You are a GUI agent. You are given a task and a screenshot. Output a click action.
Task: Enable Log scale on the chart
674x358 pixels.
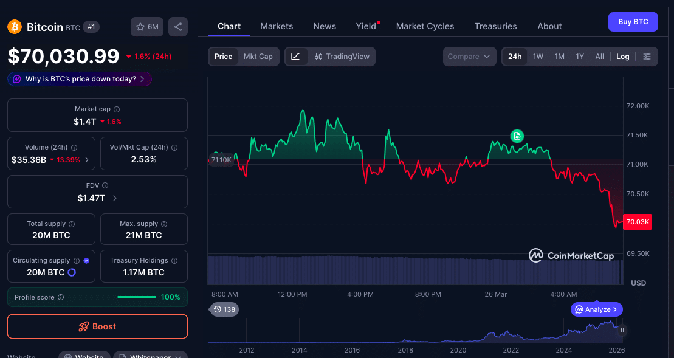[x=622, y=56]
